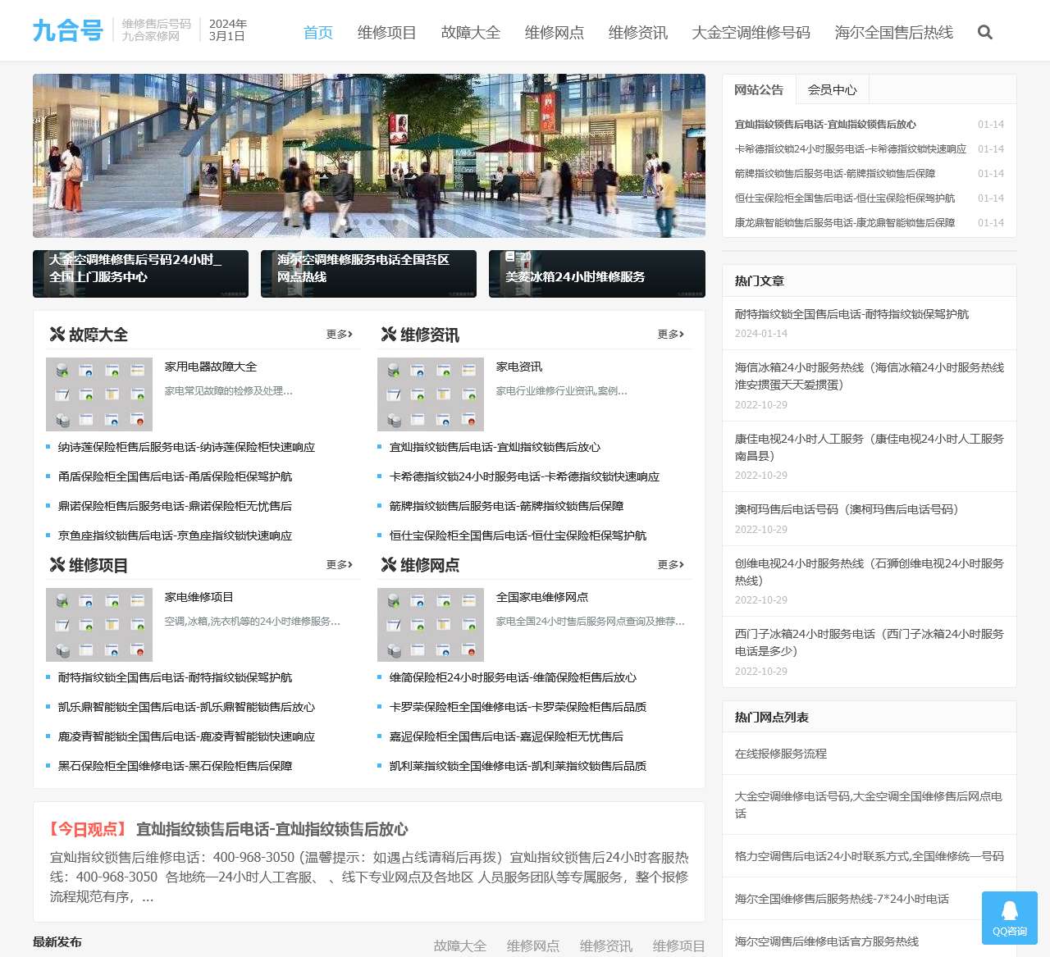Image resolution: width=1050 pixels, height=957 pixels.
Task: Expand 更多 in the 故障大全 section
Action: (339, 335)
